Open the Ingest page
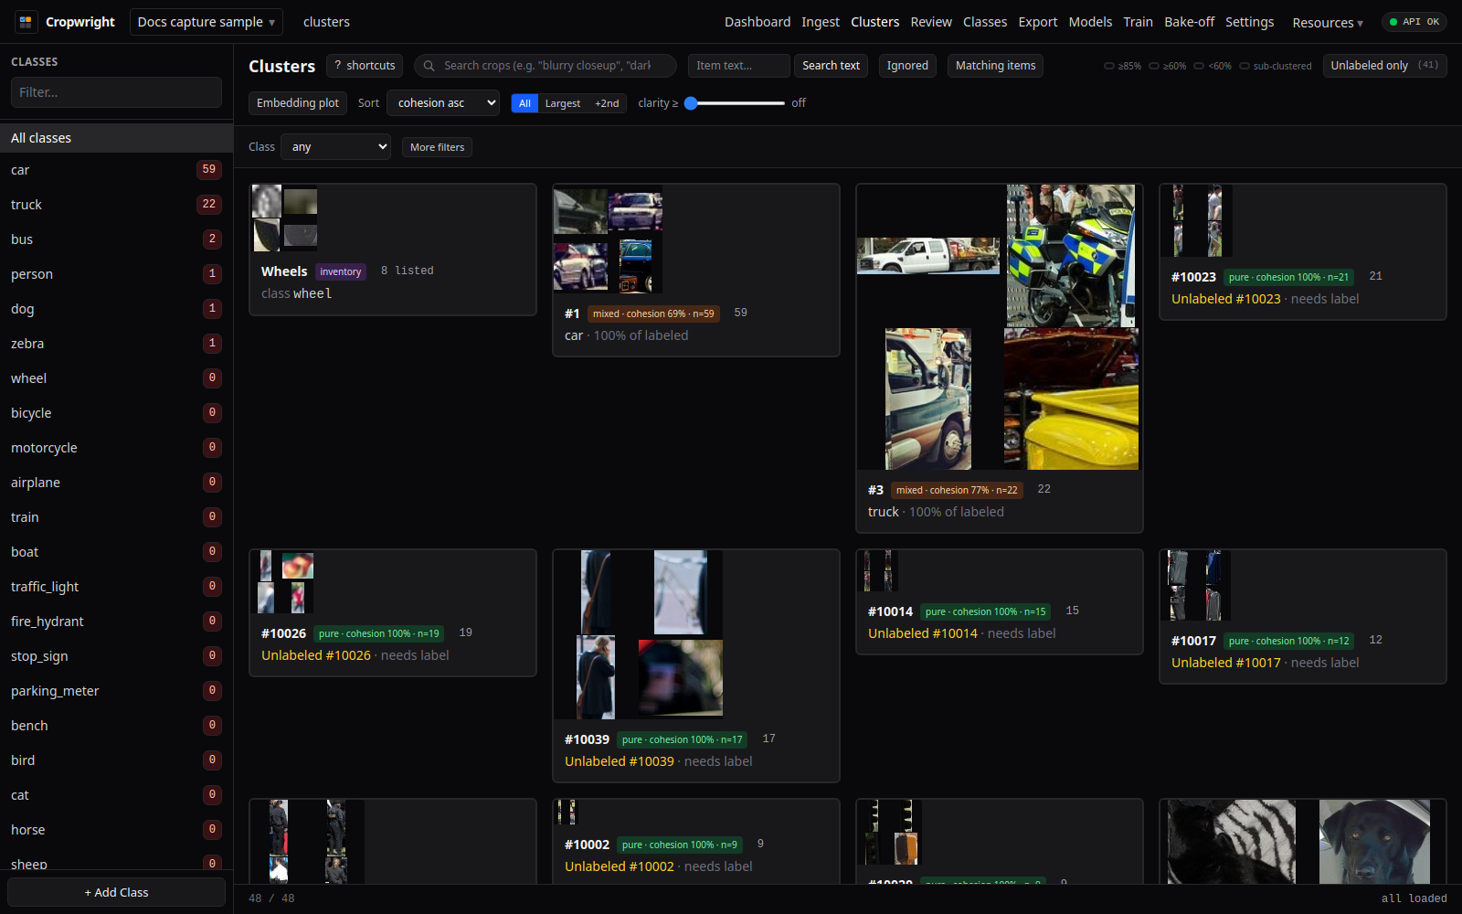This screenshot has height=914, width=1462. pyautogui.click(x=821, y=22)
